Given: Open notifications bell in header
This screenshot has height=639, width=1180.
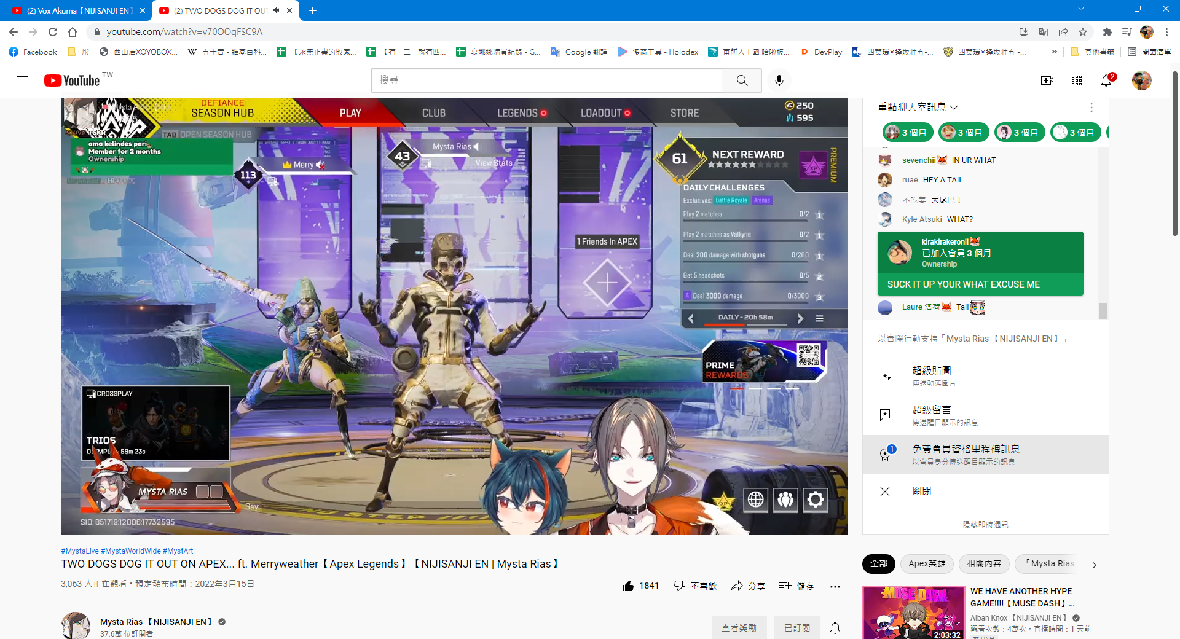Looking at the screenshot, I should point(1107,80).
